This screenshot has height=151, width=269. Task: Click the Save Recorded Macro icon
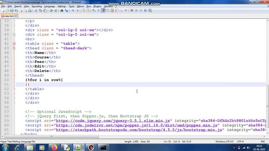click(150, 10)
